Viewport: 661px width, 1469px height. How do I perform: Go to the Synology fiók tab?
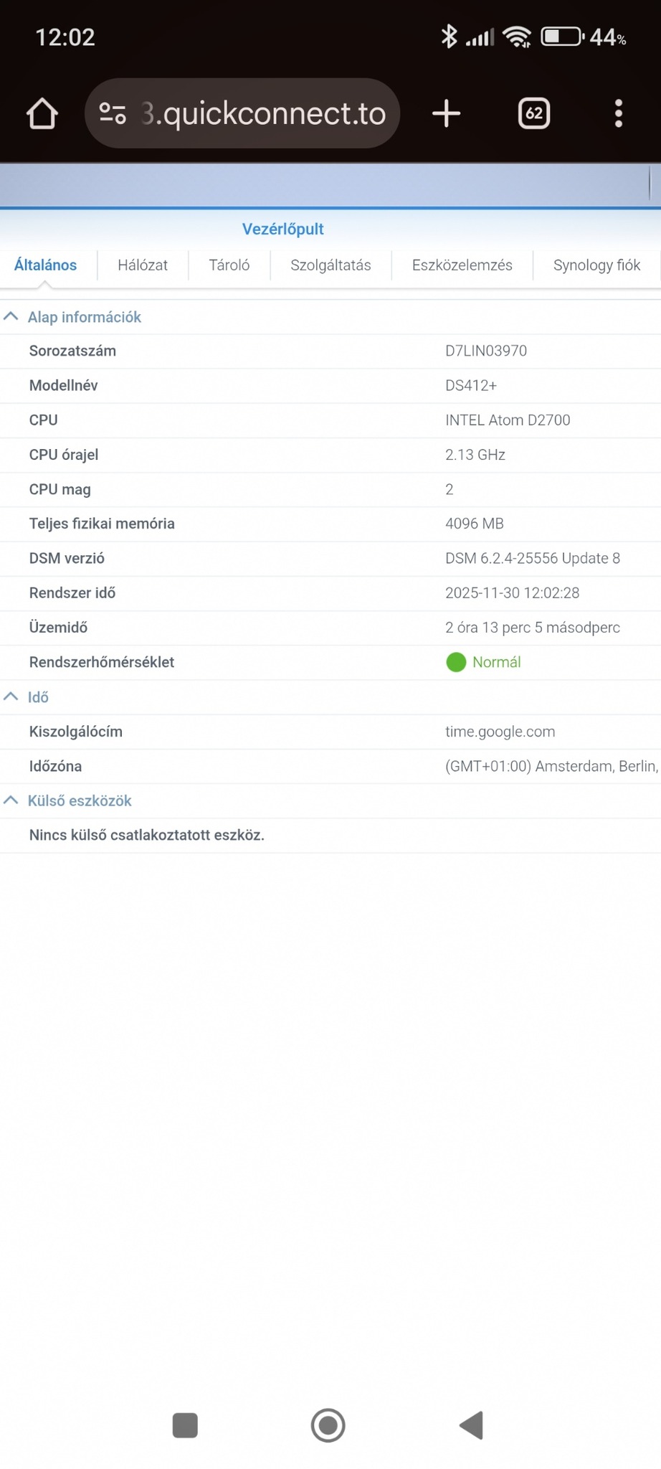(x=596, y=265)
